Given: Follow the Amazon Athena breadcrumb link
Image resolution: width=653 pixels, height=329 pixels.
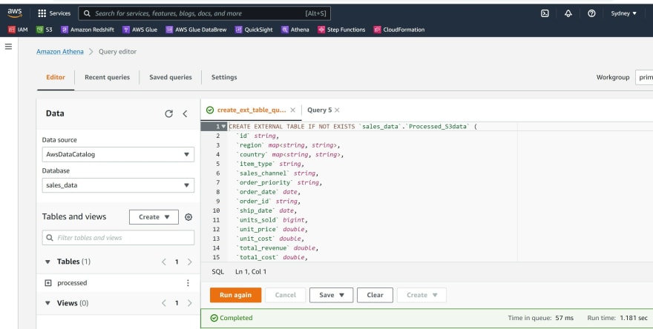Looking at the screenshot, I should 60,52.
